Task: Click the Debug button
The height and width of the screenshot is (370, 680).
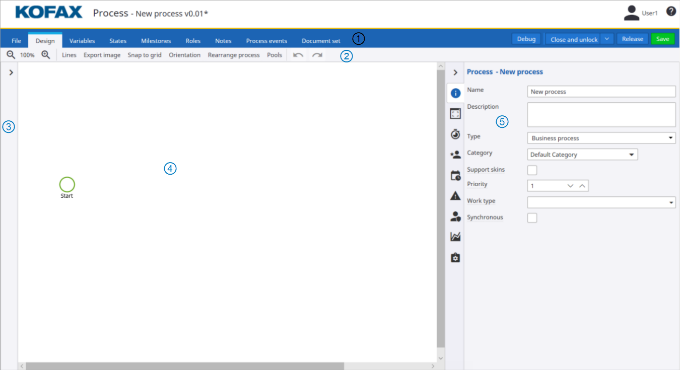Action: (526, 39)
